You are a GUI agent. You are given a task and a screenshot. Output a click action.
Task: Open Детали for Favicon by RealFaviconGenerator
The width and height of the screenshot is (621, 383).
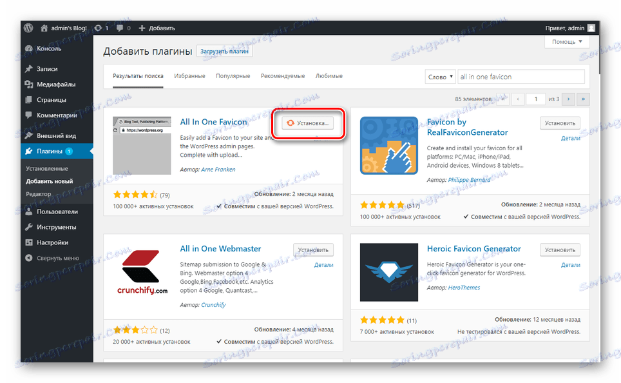(570, 138)
